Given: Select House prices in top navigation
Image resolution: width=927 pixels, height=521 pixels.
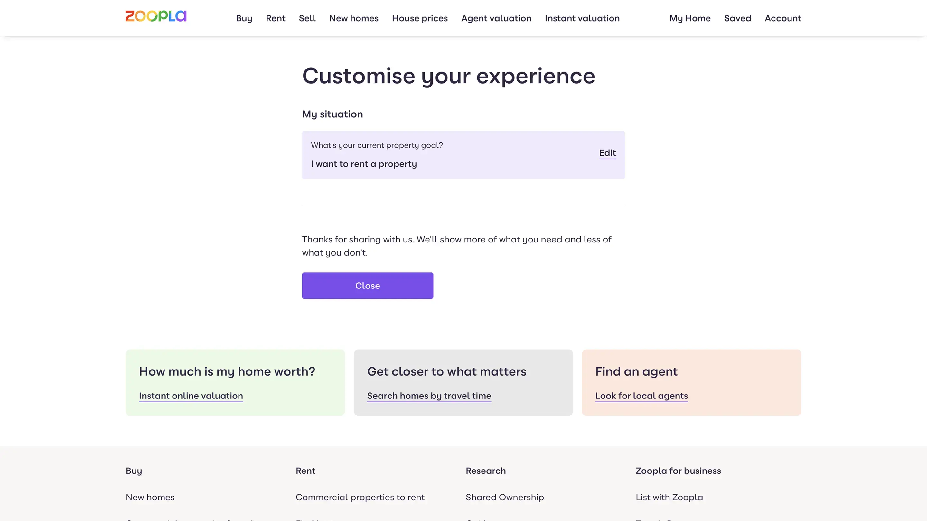Looking at the screenshot, I should click(420, 18).
